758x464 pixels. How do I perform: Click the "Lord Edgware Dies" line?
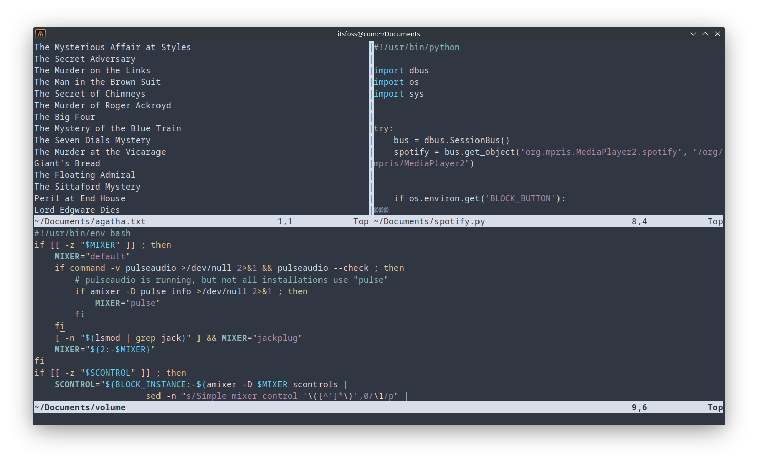pyautogui.click(x=77, y=210)
